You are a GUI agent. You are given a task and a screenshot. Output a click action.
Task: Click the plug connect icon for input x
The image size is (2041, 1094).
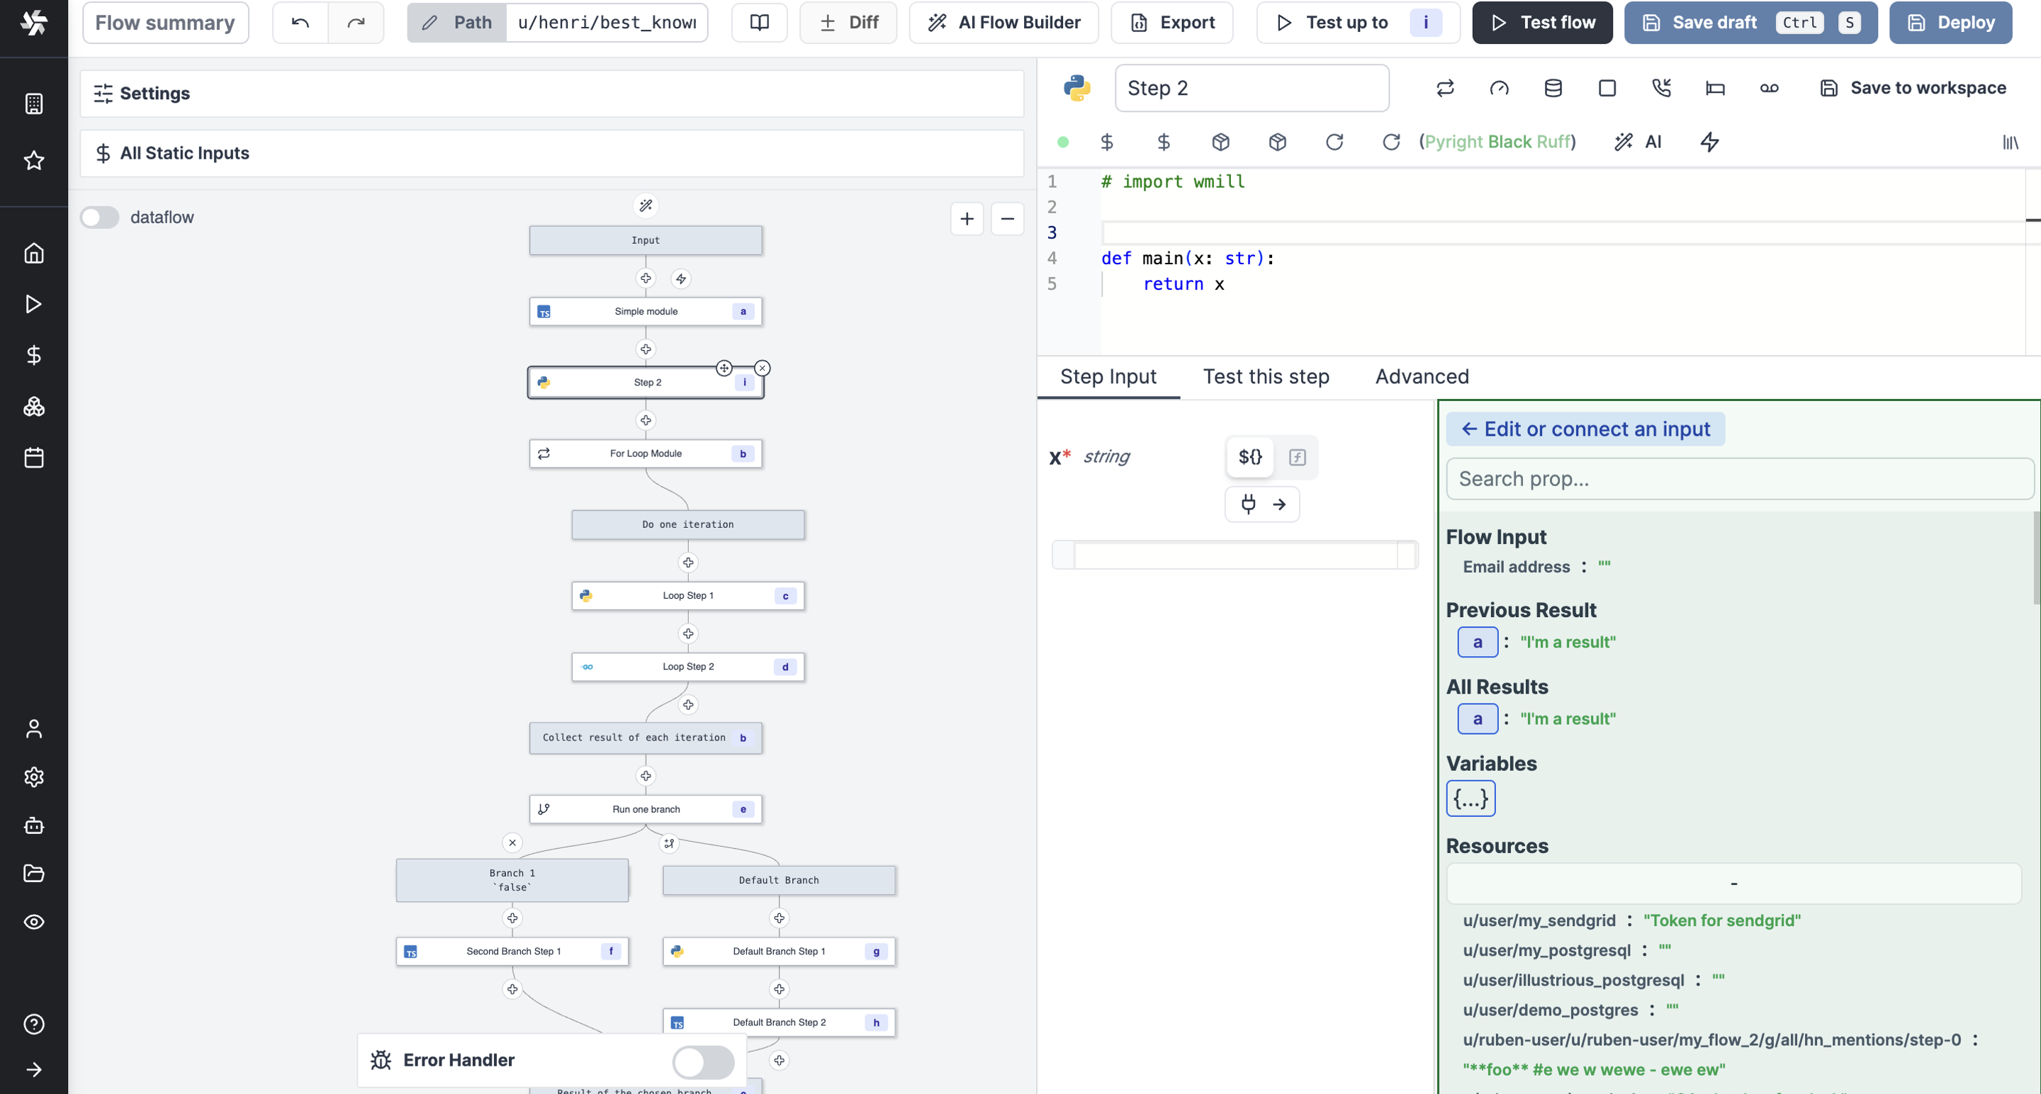coord(1249,504)
